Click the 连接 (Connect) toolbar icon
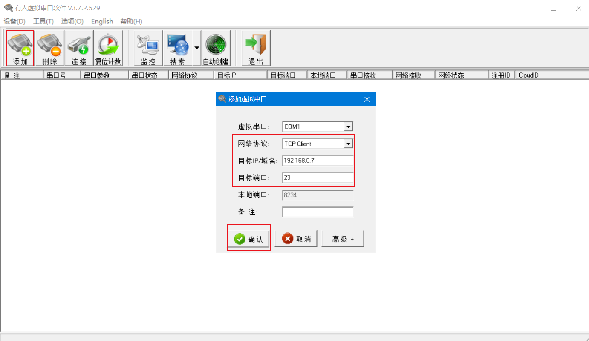 tap(79, 48)
